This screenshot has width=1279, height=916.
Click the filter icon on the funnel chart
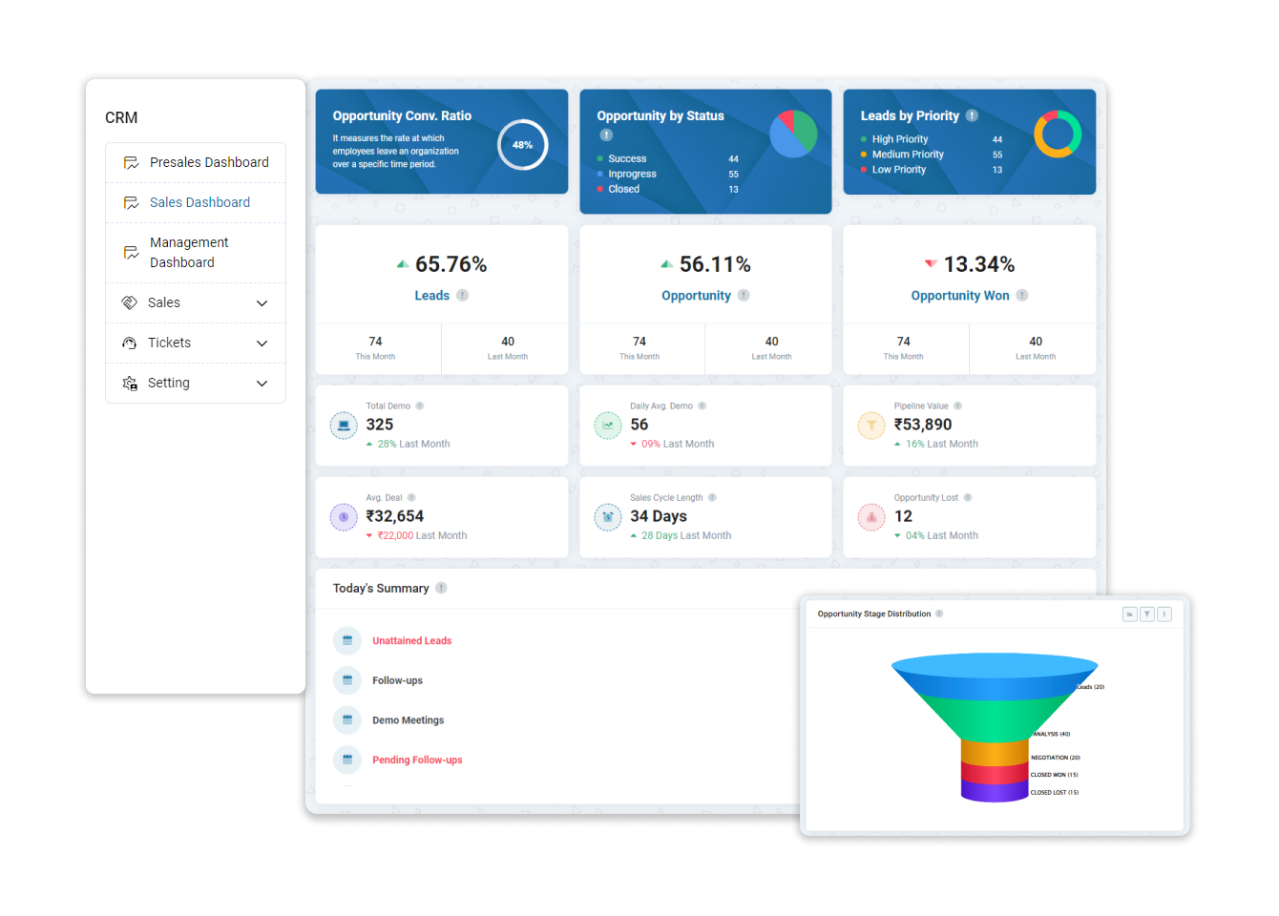click(1146, 614)
